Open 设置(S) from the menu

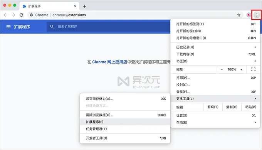[215, 116]
